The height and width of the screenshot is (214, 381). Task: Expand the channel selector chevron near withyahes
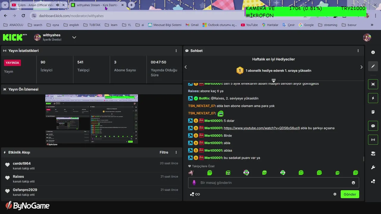[74, 37]
